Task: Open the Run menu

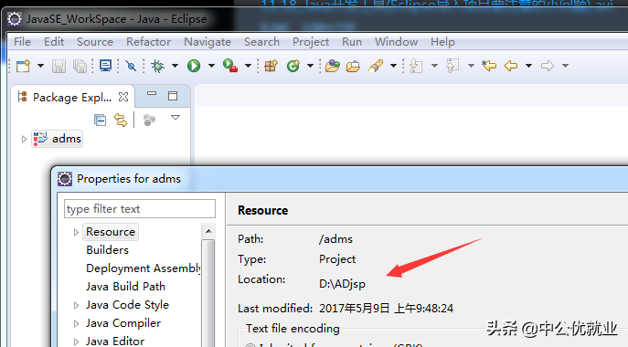Action: click(352, 42)
